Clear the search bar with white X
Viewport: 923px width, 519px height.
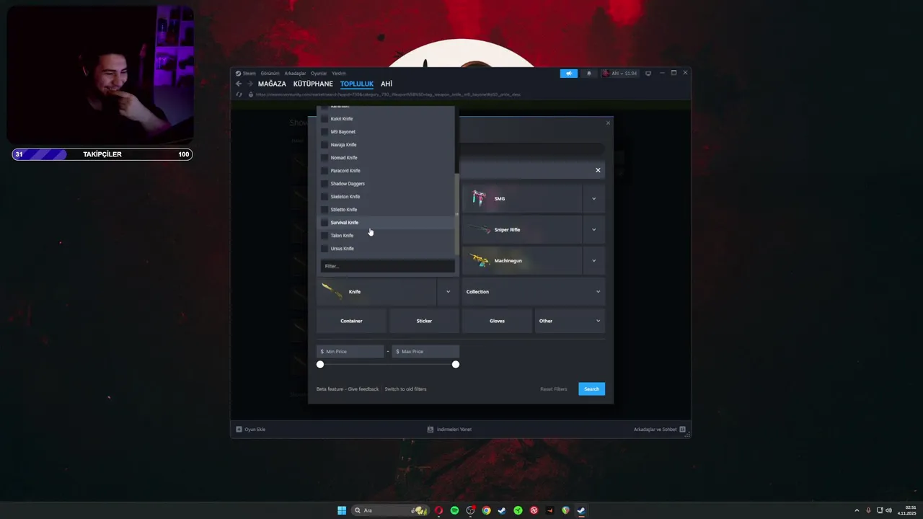(598, 170)
